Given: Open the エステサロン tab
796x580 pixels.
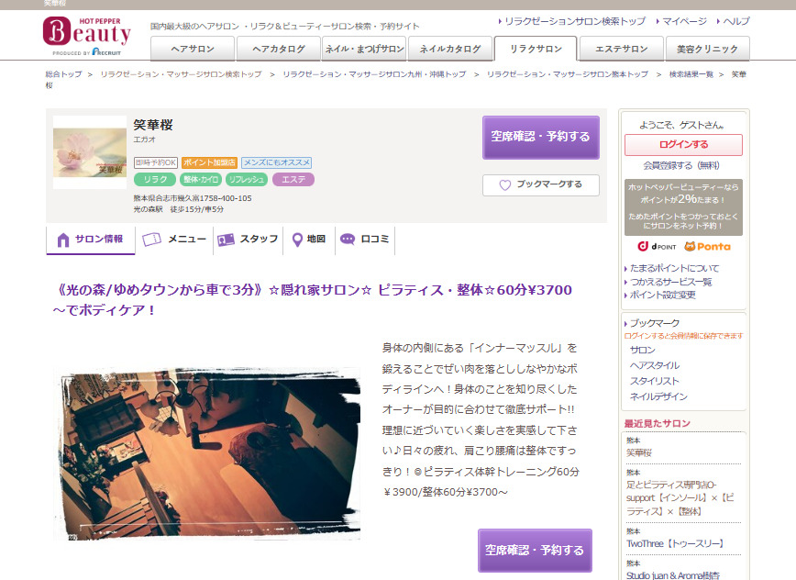Looking at the screenshot, I should pyautogui.click(x=622, y=49).
